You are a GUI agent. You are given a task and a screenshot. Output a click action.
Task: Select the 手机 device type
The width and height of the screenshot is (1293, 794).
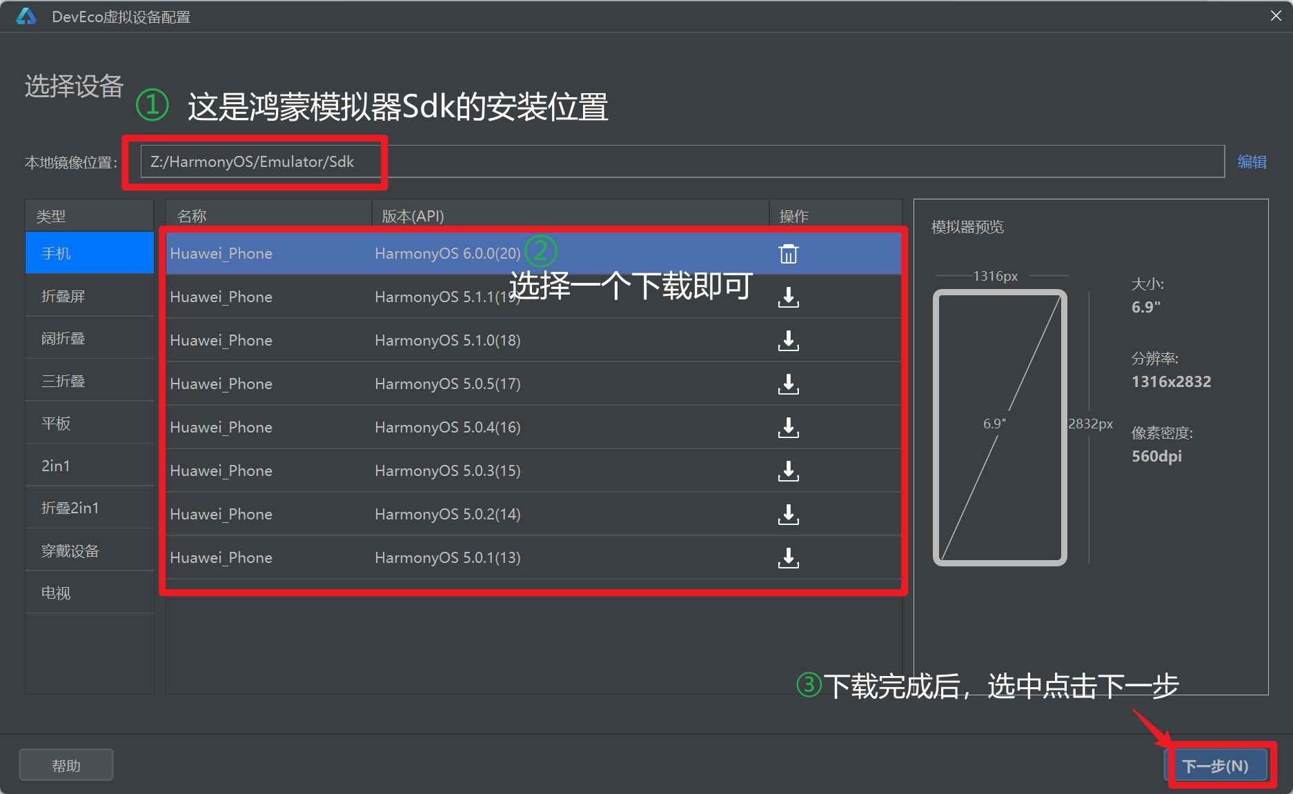point(90,253)
